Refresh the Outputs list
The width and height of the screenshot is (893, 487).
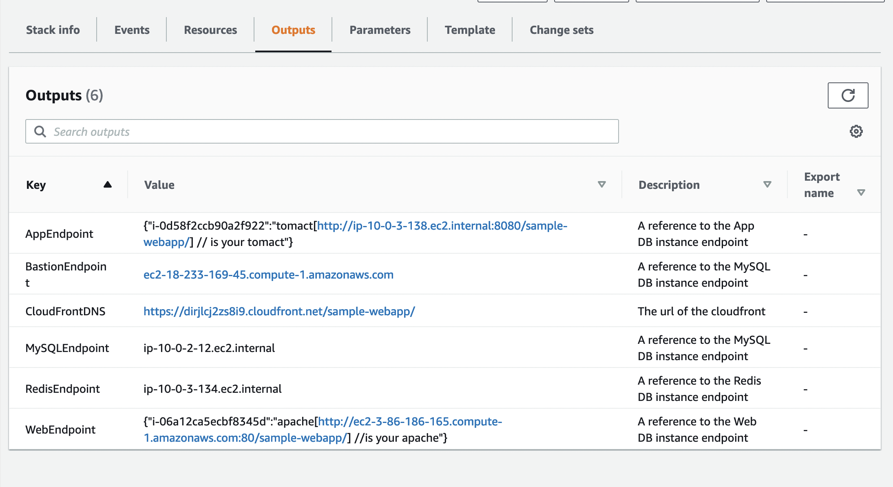(848, 95)
